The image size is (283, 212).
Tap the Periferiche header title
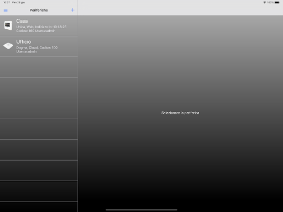[39, 10]
